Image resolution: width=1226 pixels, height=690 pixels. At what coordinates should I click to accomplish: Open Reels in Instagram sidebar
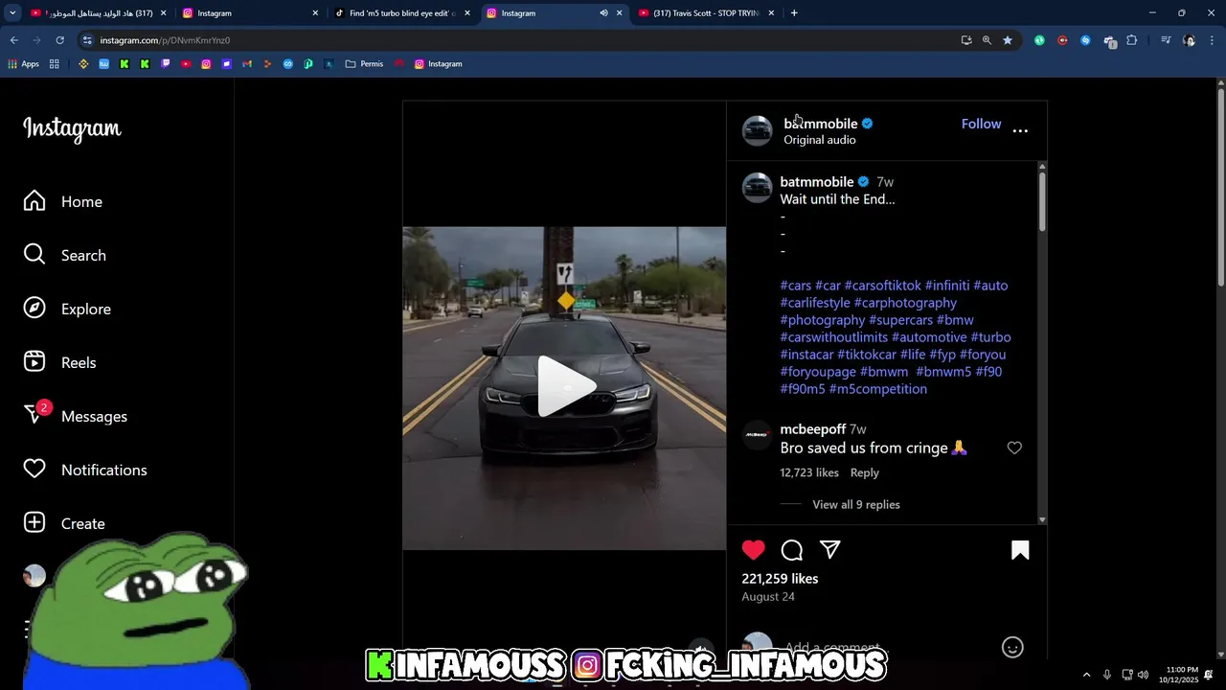[x=59, y=362]
